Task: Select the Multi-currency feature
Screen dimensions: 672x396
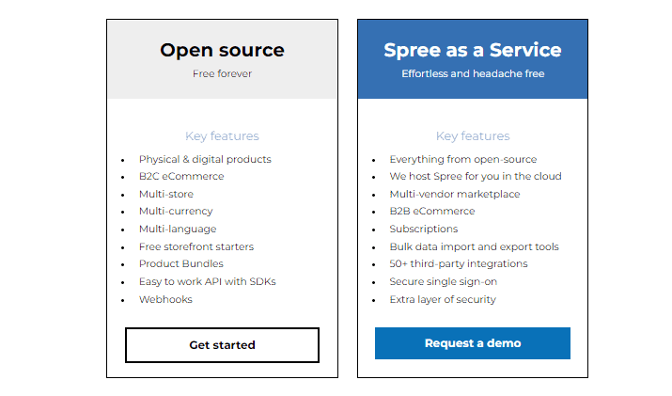Action: pyautogui.click(x=176, y=211)
